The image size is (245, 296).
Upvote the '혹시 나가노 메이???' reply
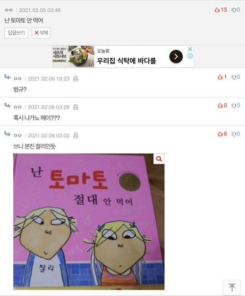[x=222, y=105]
